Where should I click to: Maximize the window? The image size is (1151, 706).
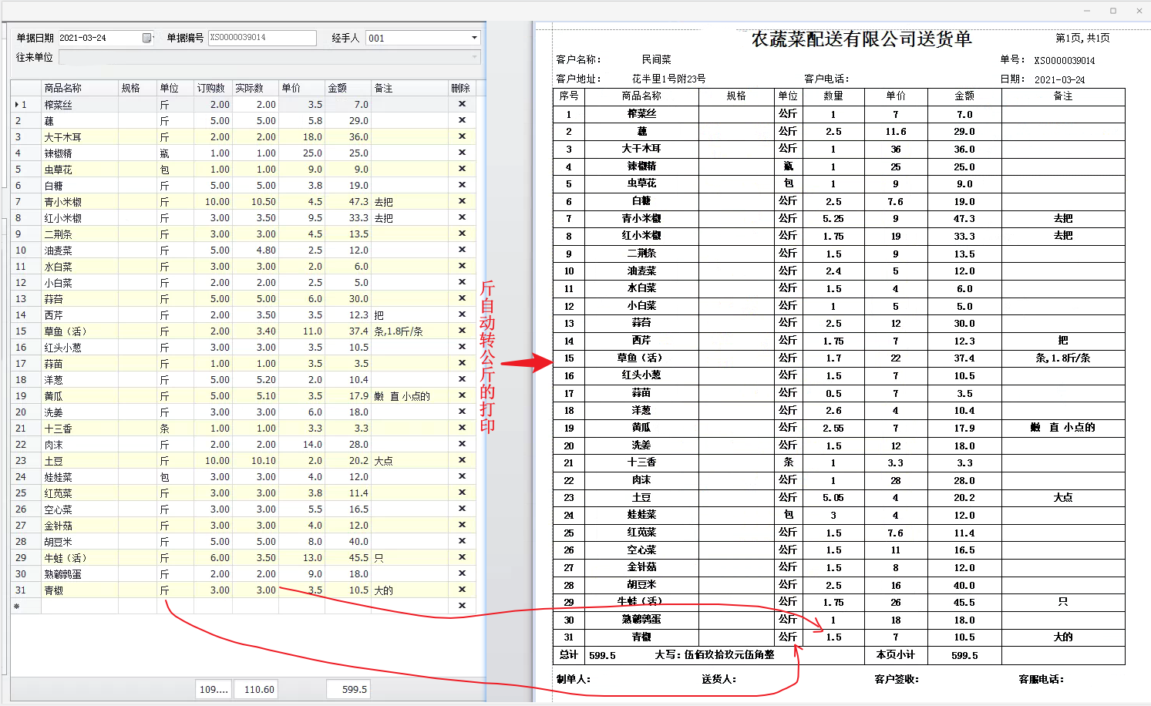point(1113,11)
